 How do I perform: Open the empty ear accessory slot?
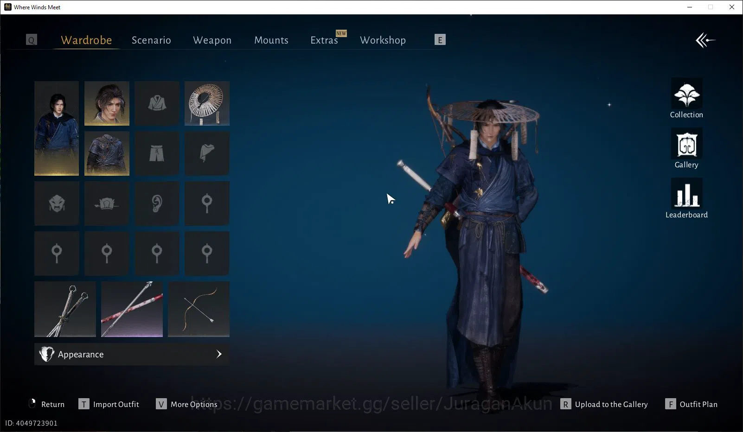point(157,203)
